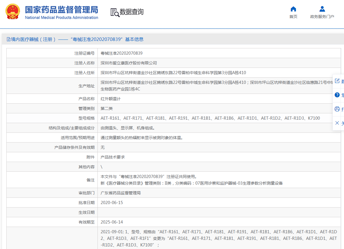Click the 附件 label

point(91,157)
